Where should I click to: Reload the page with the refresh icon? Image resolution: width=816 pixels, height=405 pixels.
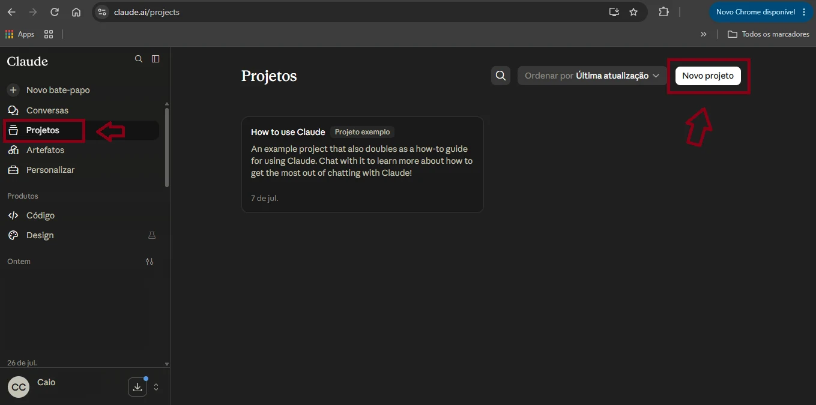coord(55,12)
